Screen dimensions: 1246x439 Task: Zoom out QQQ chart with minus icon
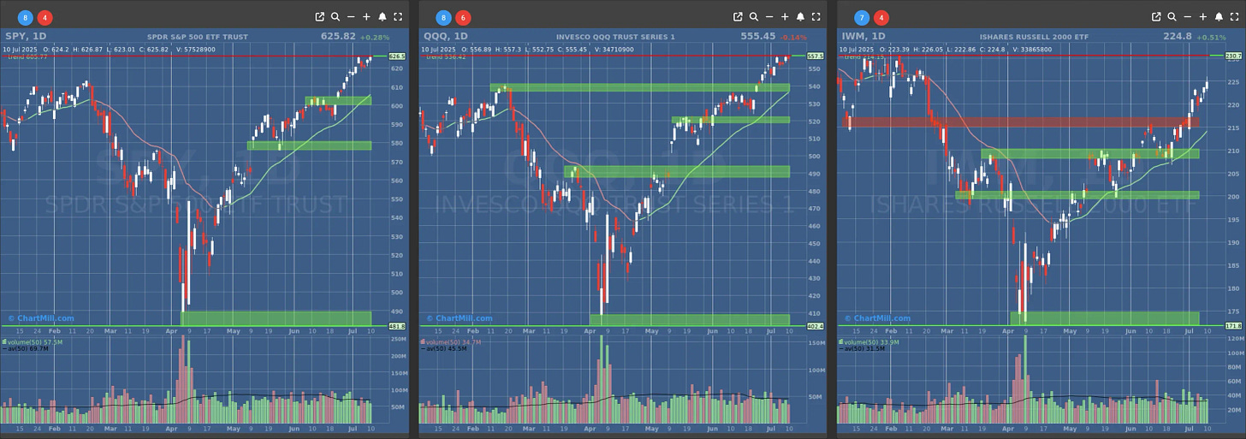point(769,17)
